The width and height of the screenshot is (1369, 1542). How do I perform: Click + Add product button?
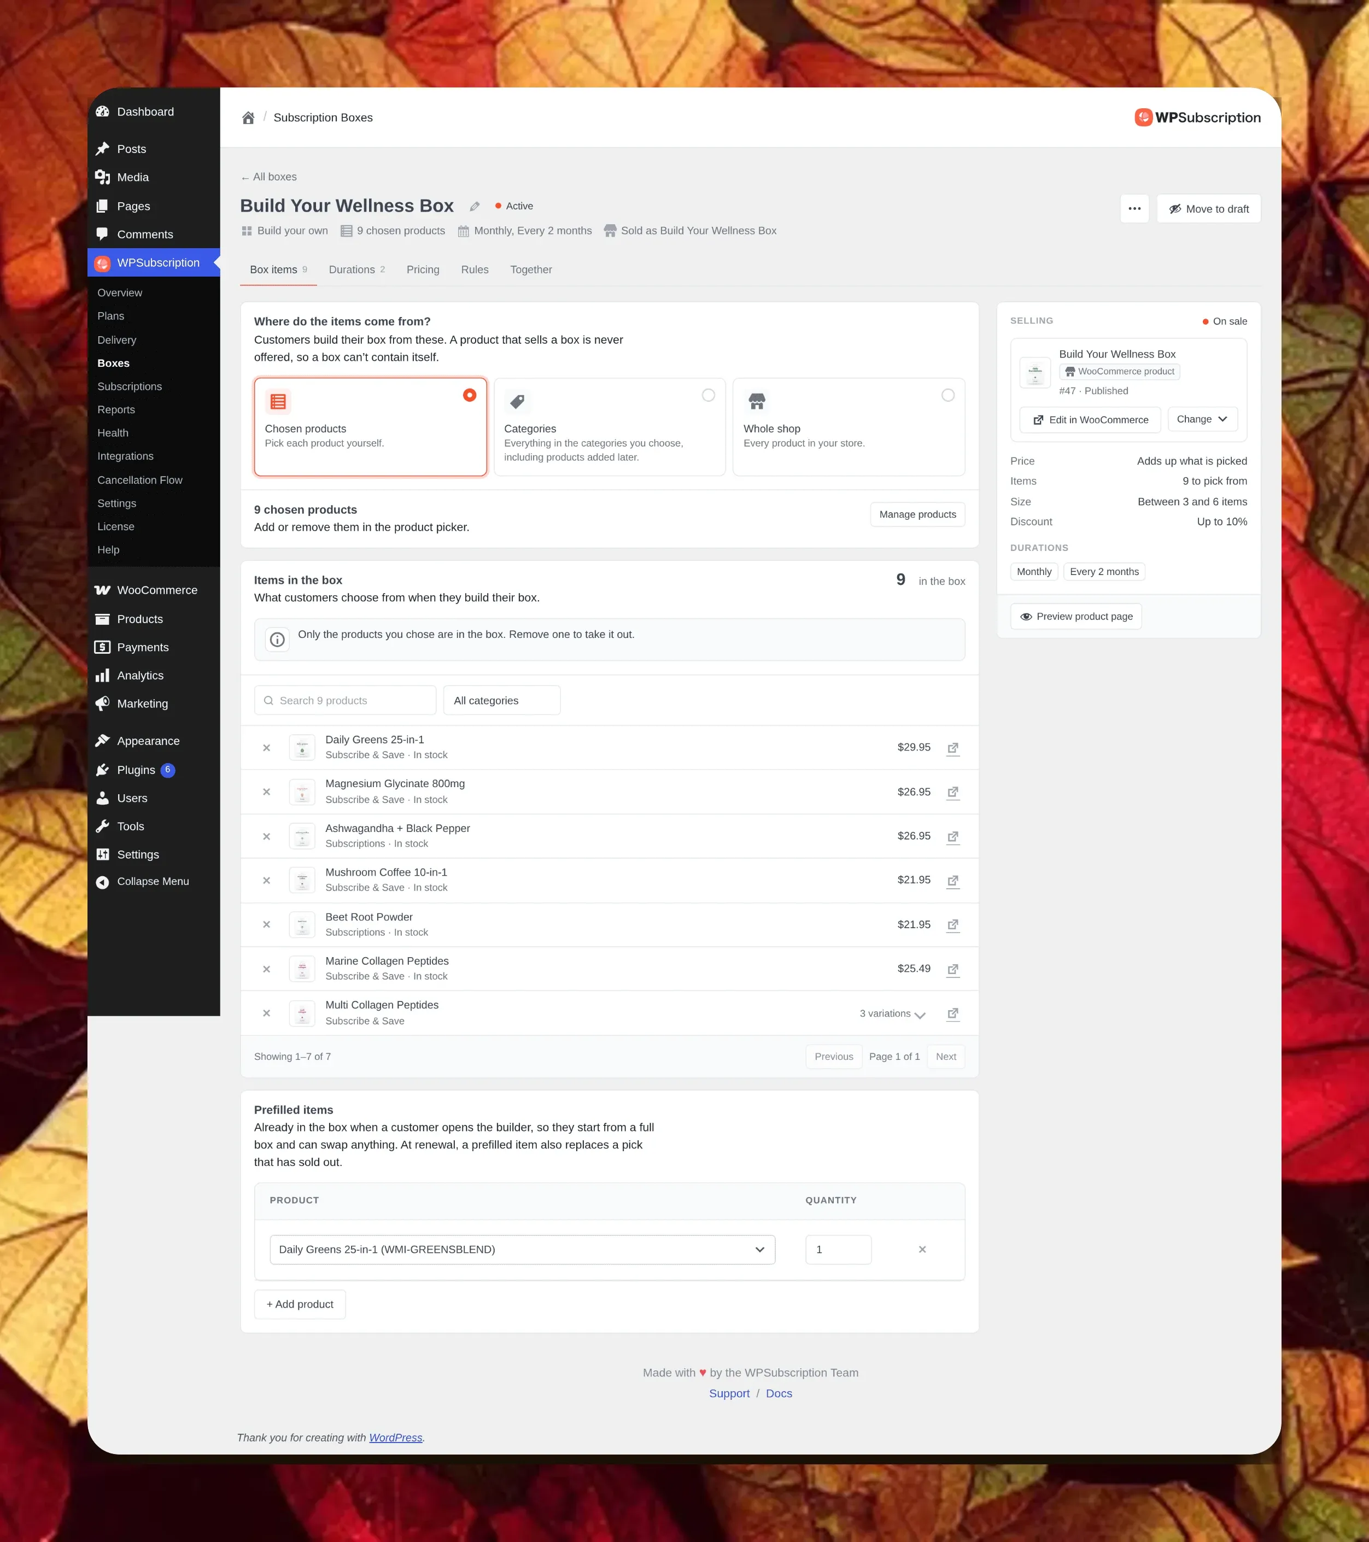300,1304
